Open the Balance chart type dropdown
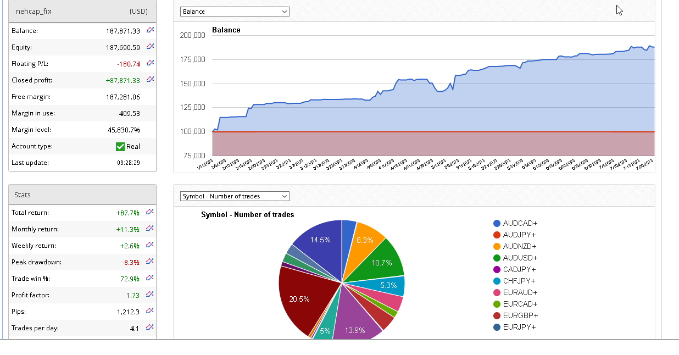679x355 pixels. [235, 12]
